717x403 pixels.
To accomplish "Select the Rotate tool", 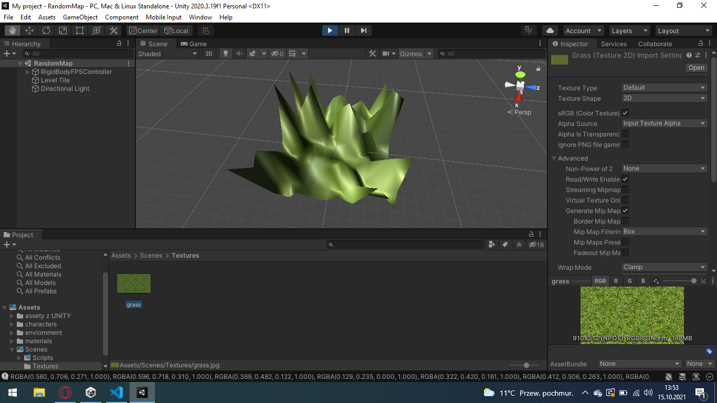I will [46, 30].
